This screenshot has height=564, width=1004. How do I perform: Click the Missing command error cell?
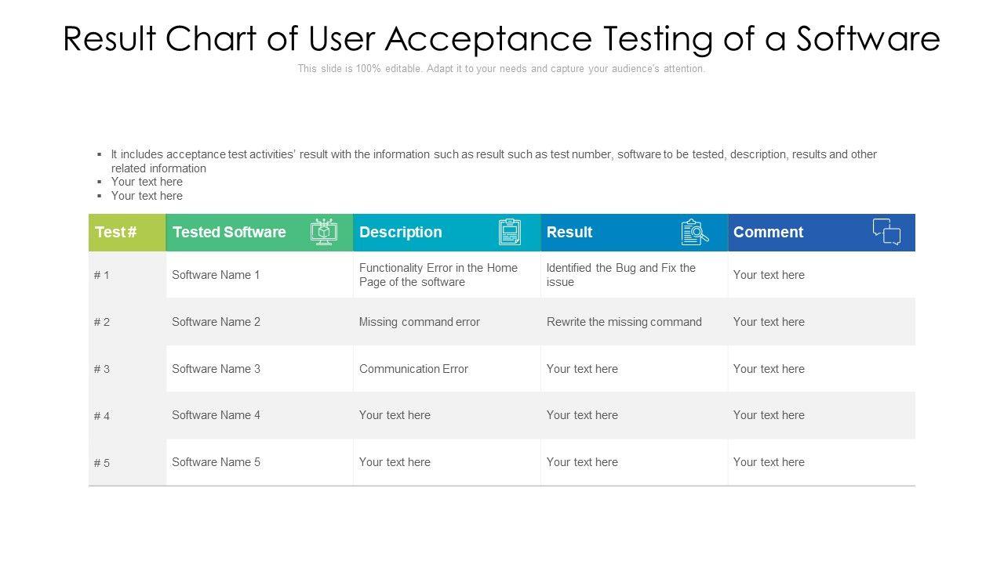point(420,322)
